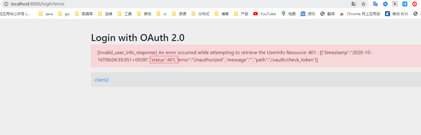
Task: Open the go bookmark folder
Action: coord(64,14)
